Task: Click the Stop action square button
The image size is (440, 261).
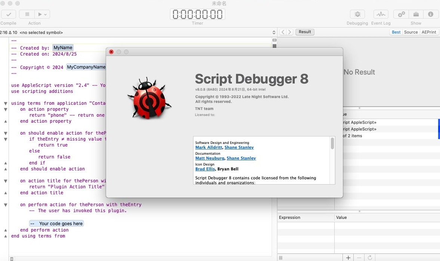Action: 27,14
